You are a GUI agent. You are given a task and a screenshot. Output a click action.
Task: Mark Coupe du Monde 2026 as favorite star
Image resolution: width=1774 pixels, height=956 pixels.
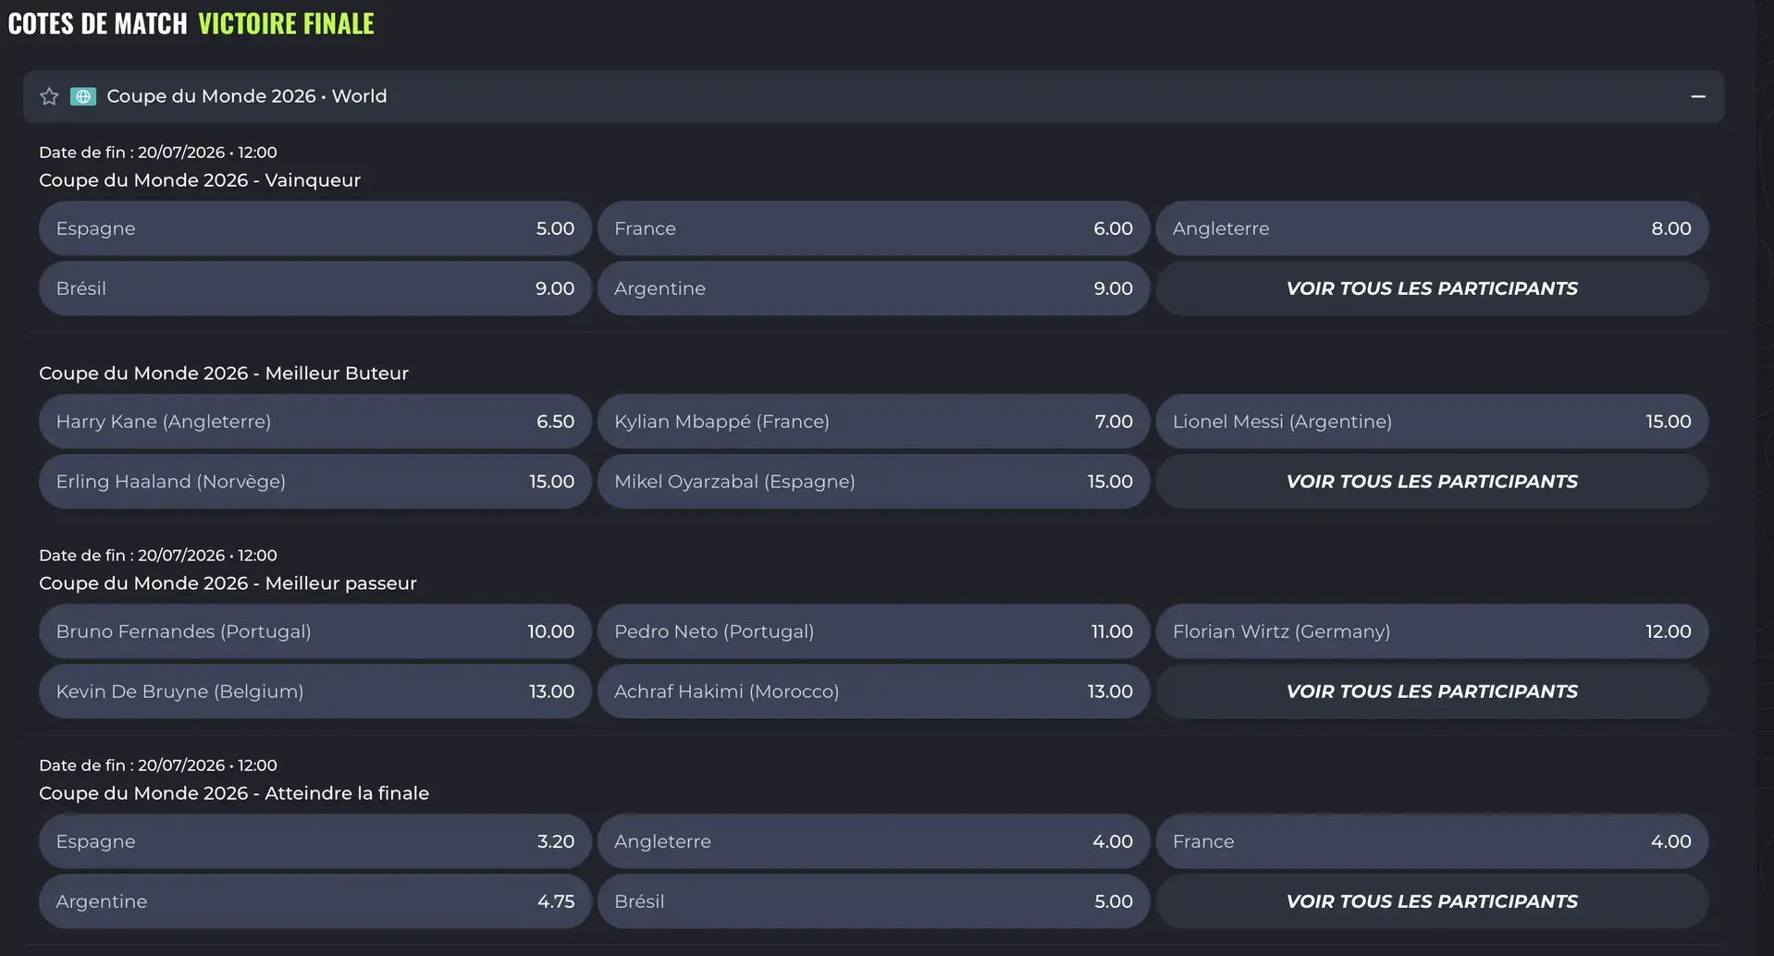pyautogui.click(x=49, y=96)
